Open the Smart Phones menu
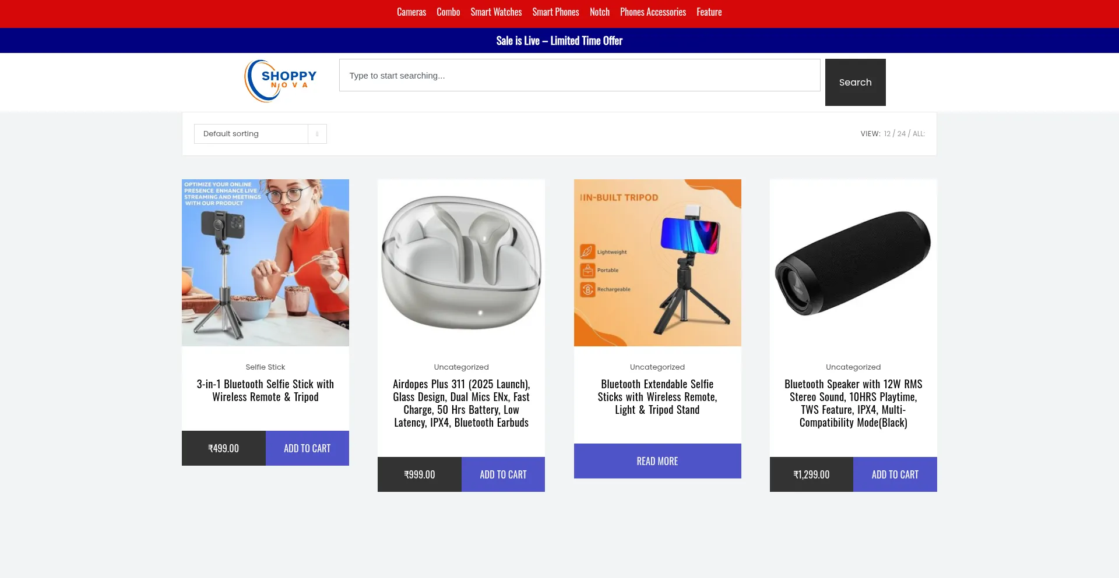Image resolution: width=1119 pixels, height=578 pixels. point(555,12)
